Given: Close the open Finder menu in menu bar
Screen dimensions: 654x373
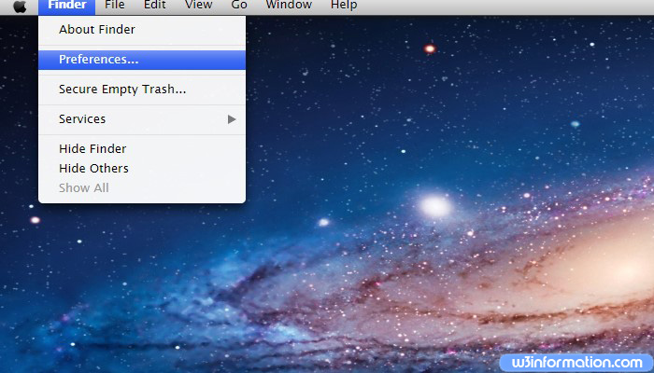Looking at the screenshot, I should click(x=66, y=6).
